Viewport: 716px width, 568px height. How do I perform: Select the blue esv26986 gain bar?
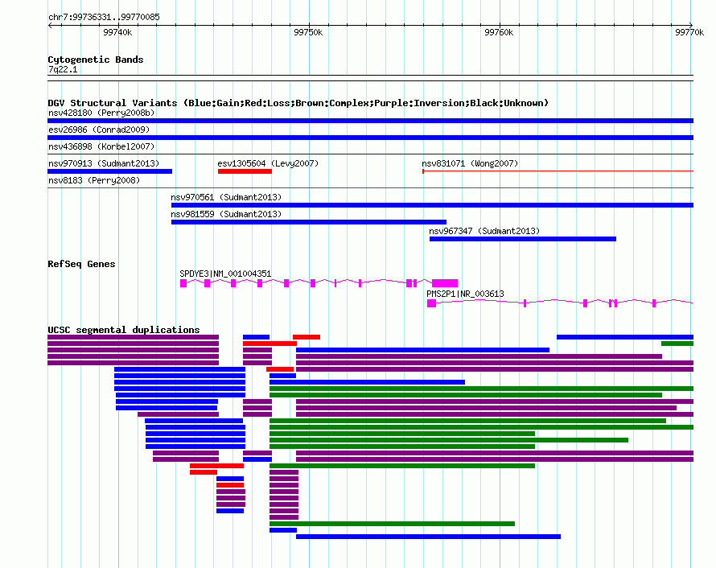pyautogui.click(x=370, y=138)
